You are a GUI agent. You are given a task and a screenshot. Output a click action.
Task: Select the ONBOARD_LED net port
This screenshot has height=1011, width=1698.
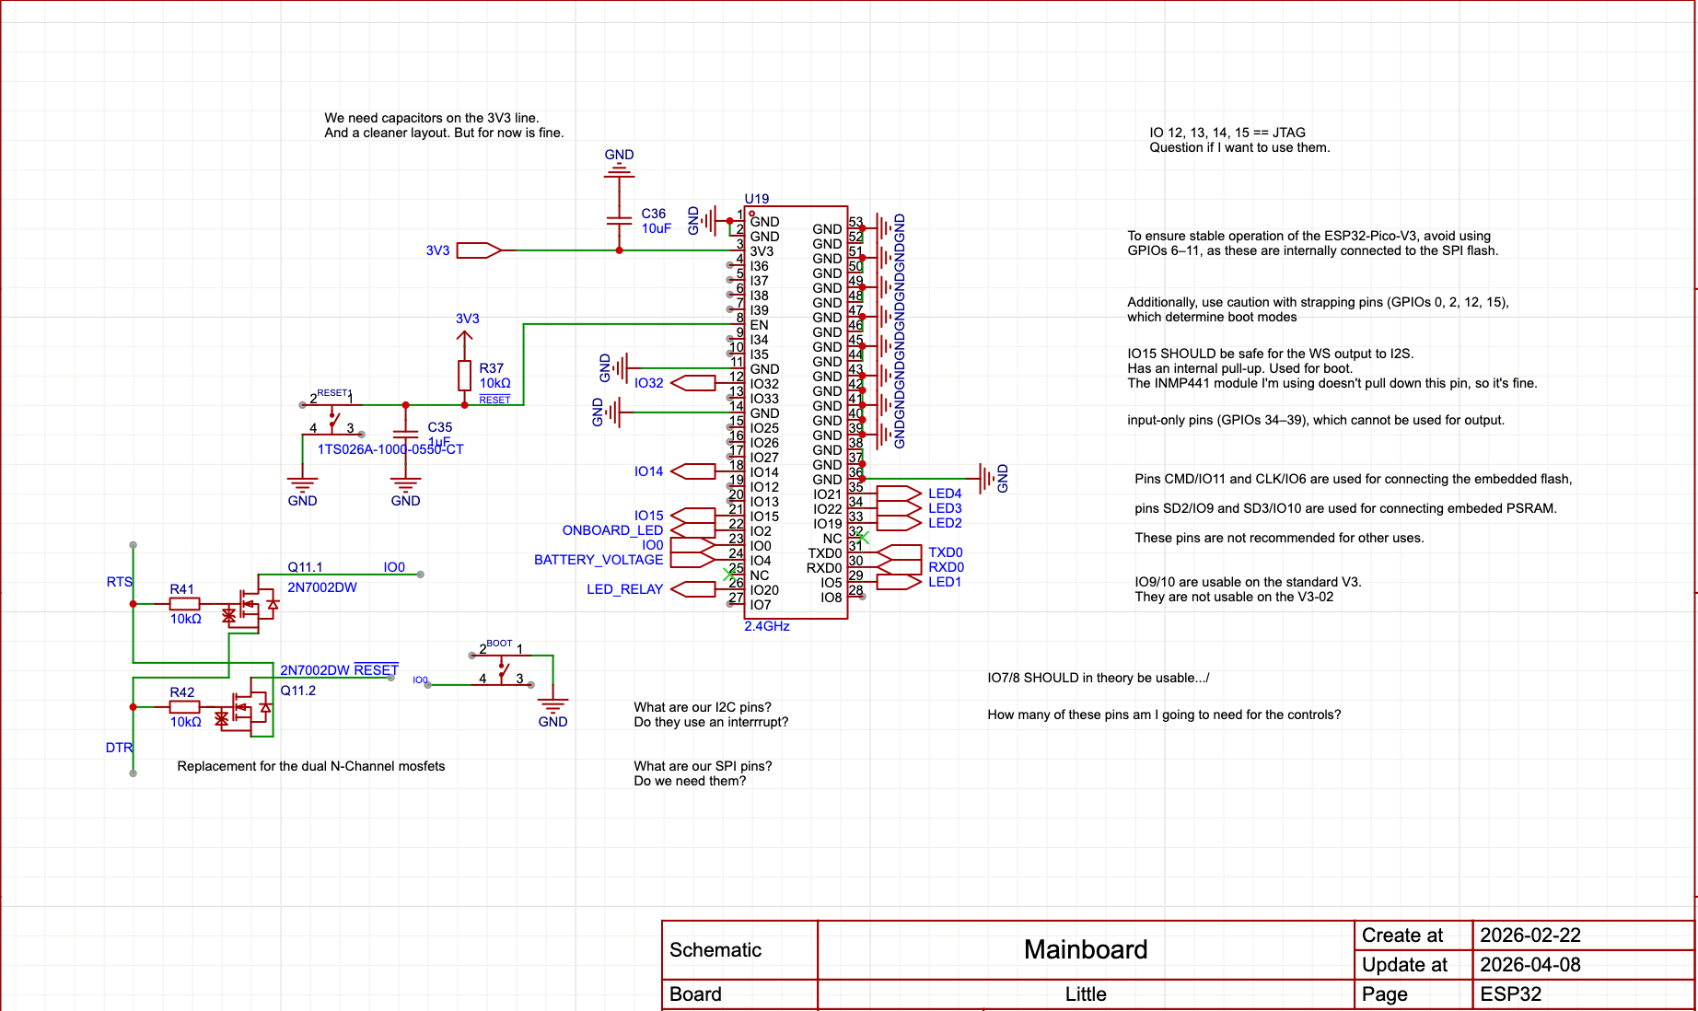coord(692,530)
